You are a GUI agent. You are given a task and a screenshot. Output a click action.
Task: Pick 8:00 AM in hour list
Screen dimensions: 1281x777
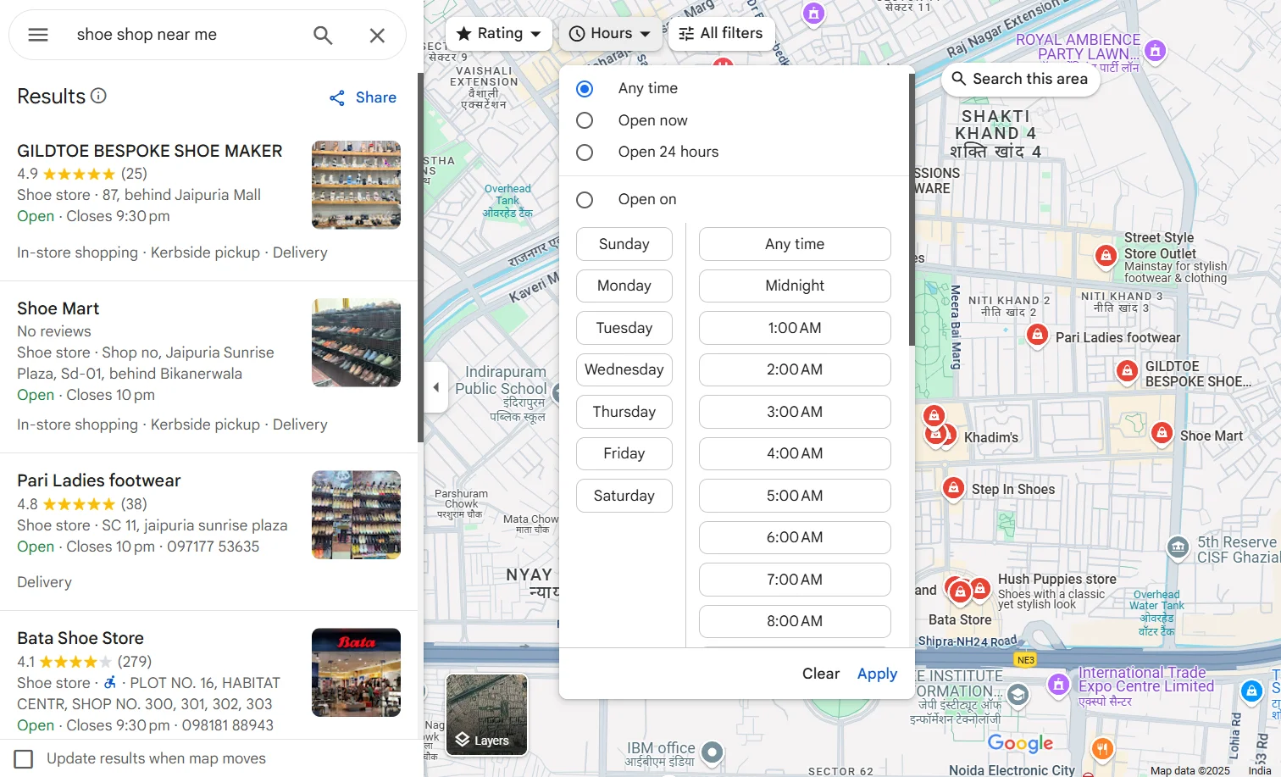pyautogui.click(x=795, y=621)
